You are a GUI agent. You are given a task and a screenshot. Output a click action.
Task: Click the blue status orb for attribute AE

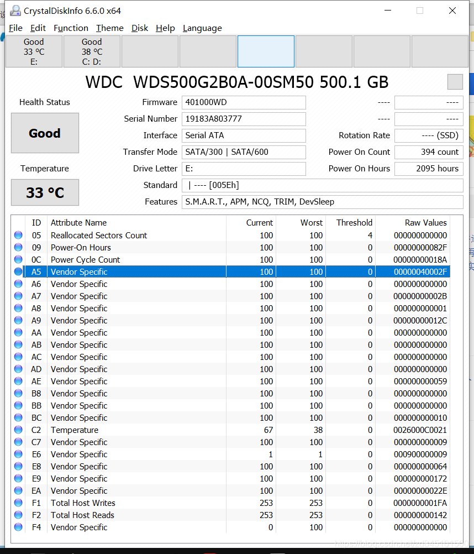pos(18,381)
